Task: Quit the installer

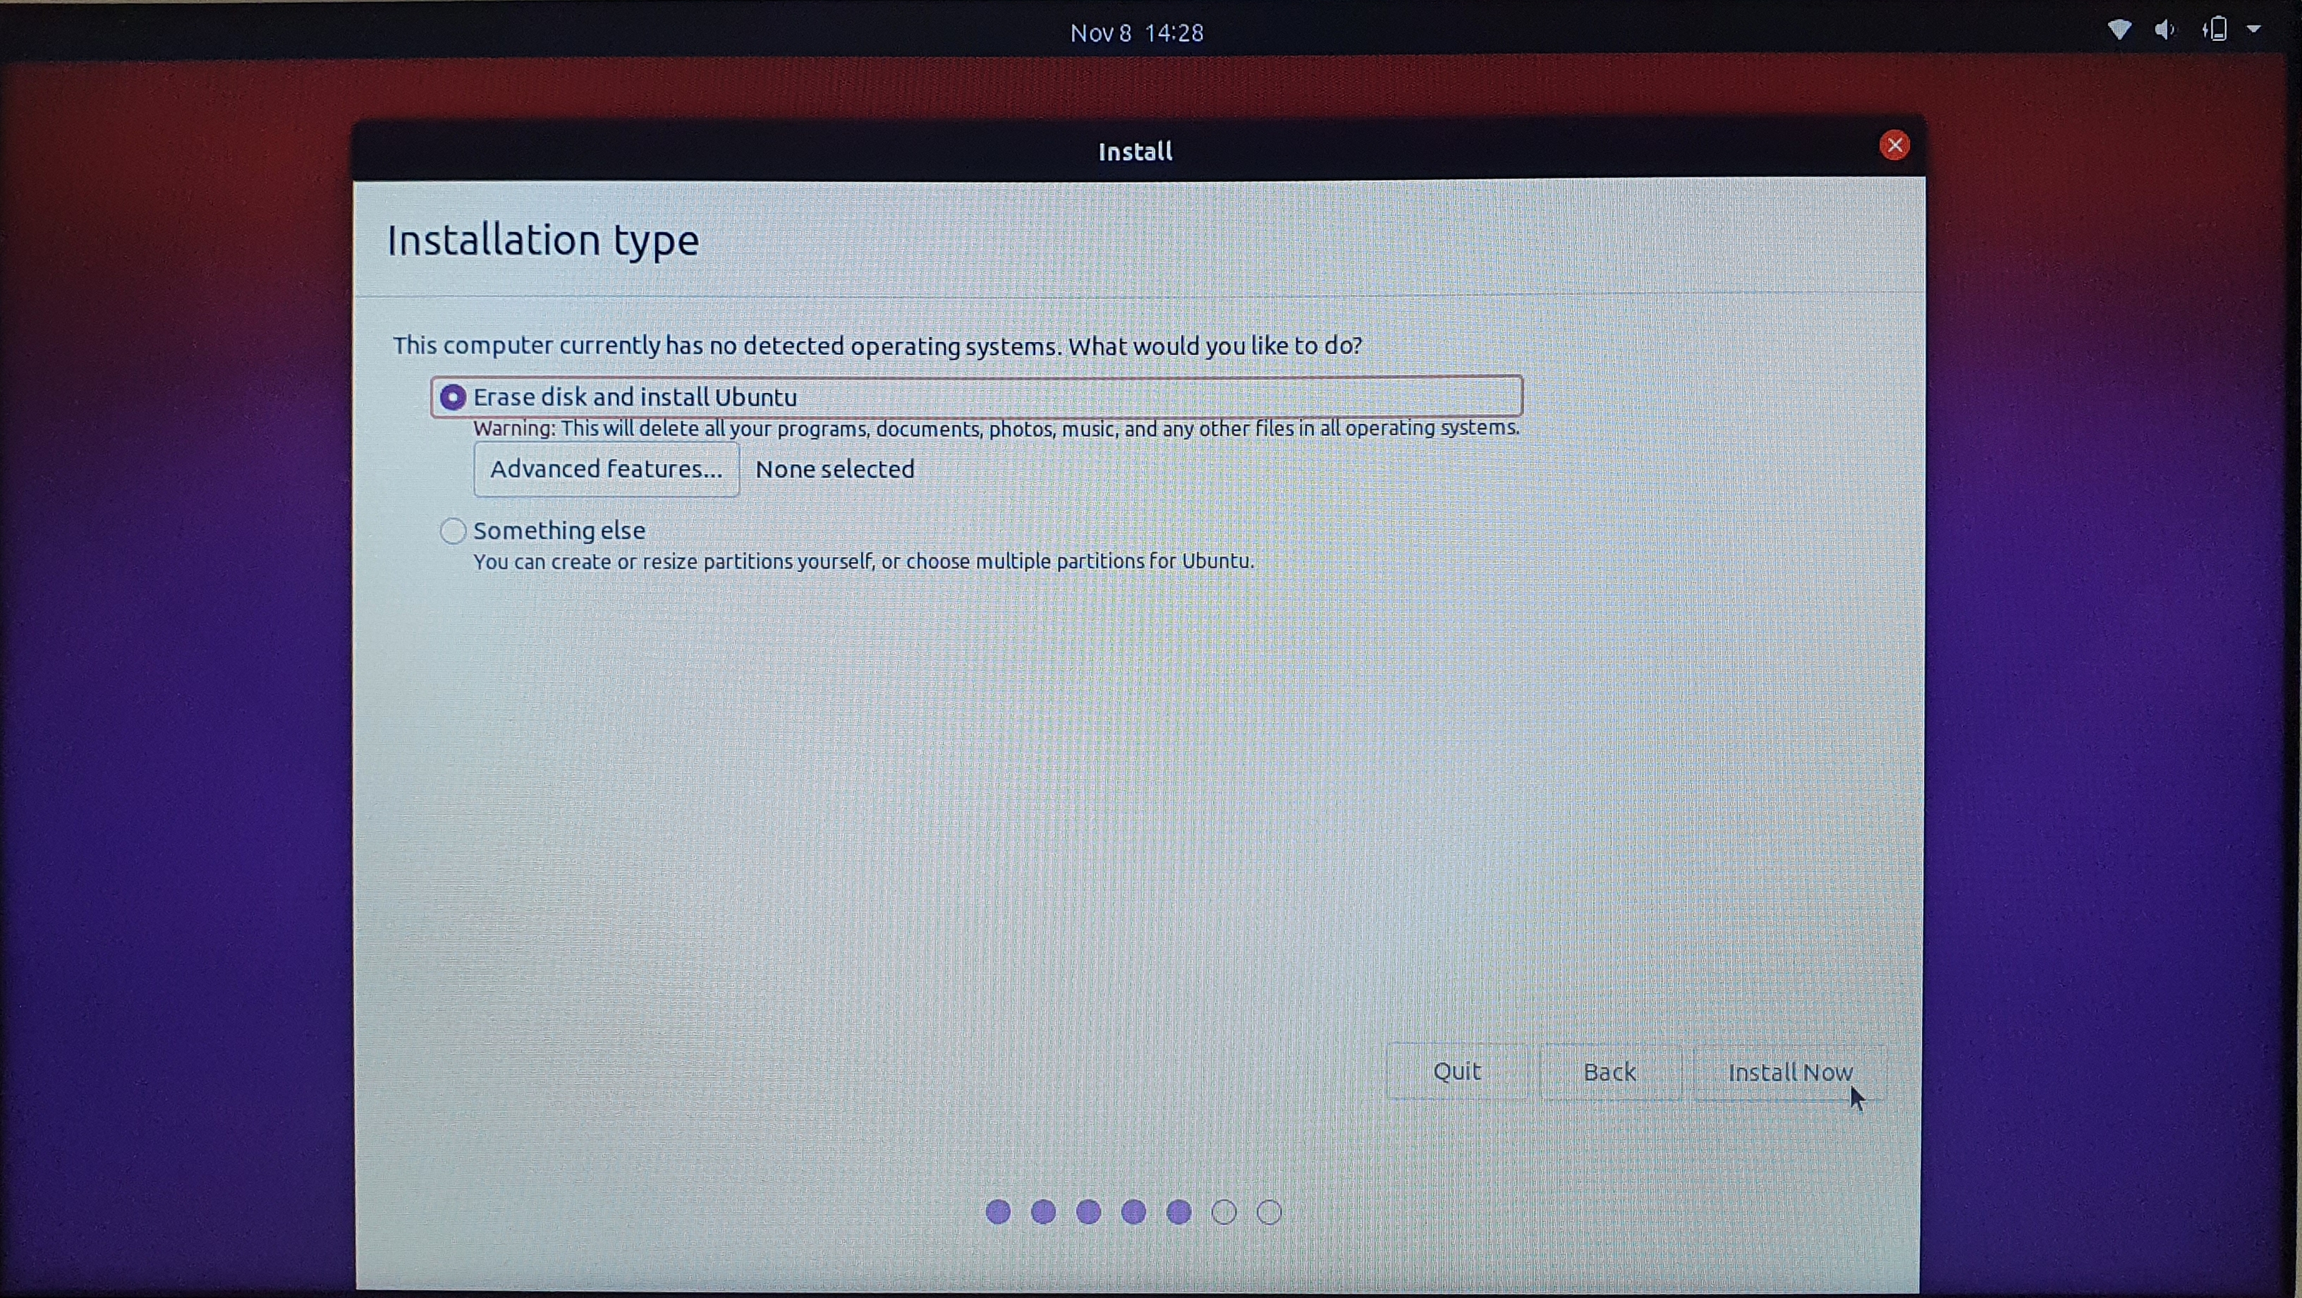Action: (x=1456, y=1072)
